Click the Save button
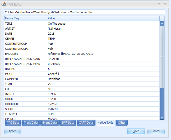The width and height of the screenshot is (171, 140). [x=136, y=131]
